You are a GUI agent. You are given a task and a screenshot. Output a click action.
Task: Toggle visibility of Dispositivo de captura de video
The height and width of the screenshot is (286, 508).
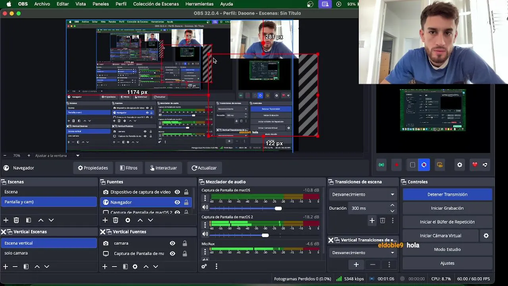click(177, 192)
